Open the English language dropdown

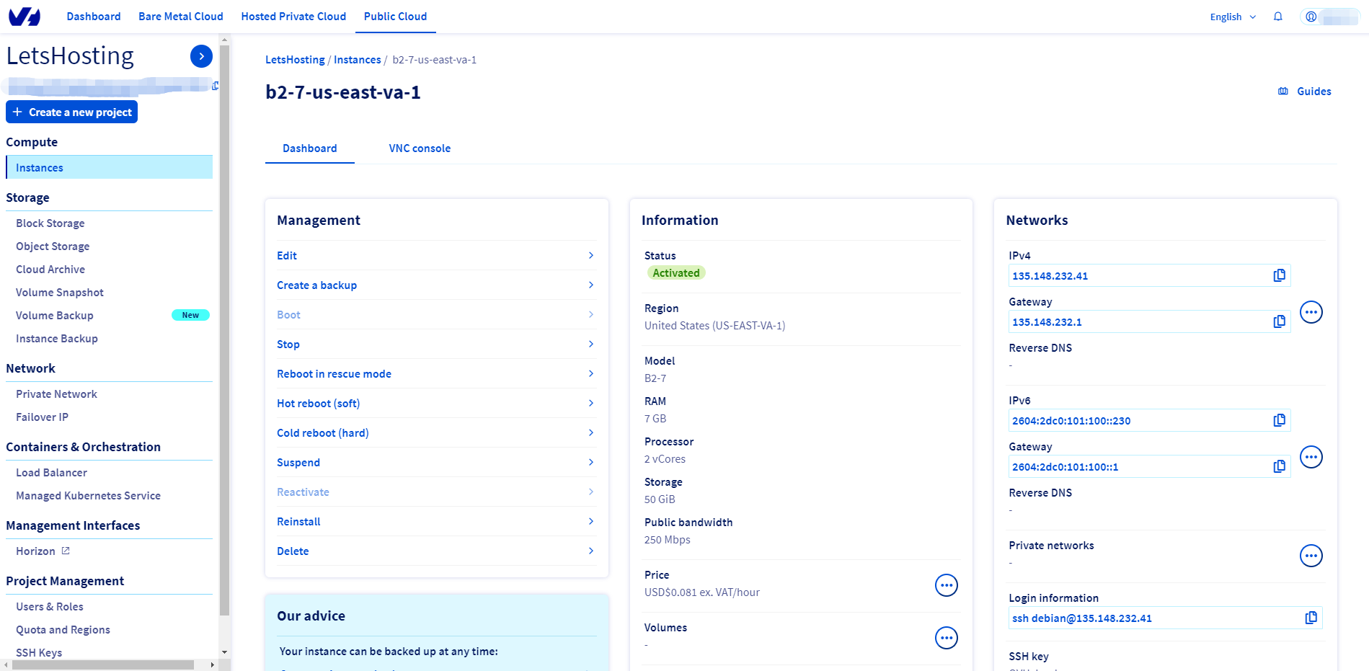(1233, 17)
